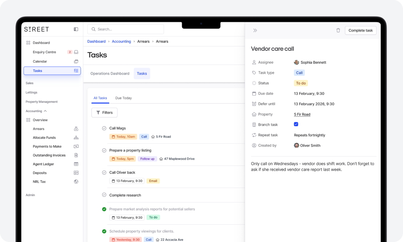Delete the task using the trash icon
The width and height of the screenshot is (403, 242).
click(x=338, y=30)
